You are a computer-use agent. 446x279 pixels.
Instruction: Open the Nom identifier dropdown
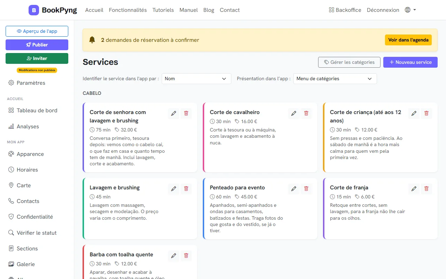tap(197, 78)
